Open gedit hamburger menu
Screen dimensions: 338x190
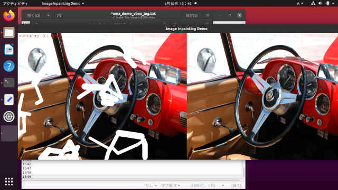coord(208,15)
